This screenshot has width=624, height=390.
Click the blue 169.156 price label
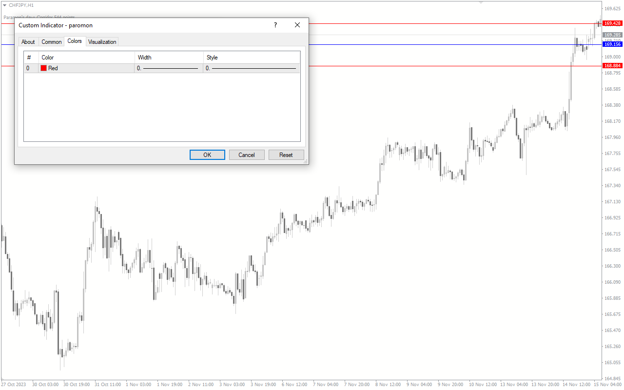coord(612,44)
